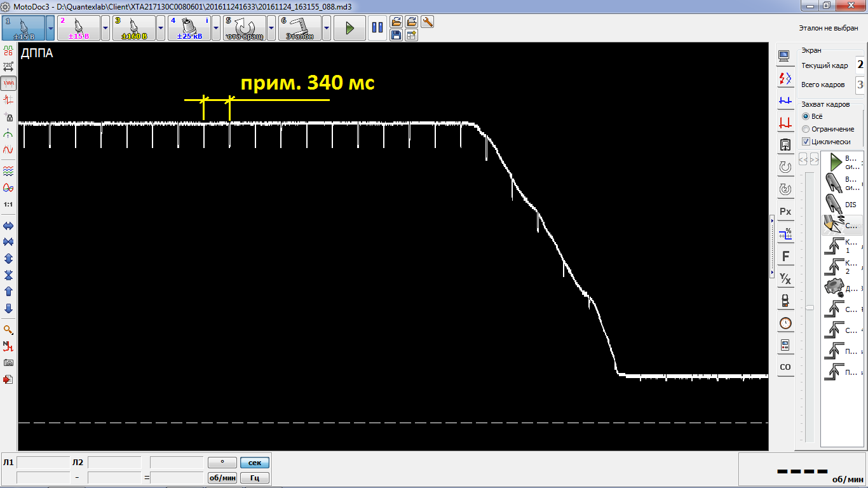868x488 pixels.
Task: Open the CO analysis icon
Action: (785, 367)
